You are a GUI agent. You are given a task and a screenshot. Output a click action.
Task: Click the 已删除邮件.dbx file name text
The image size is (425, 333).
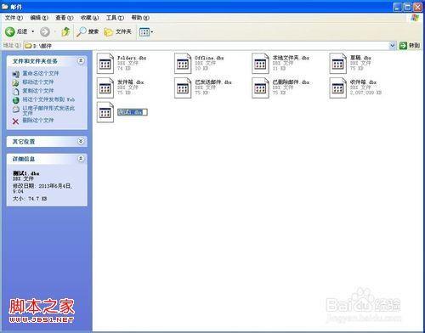[x=291, y=82]
